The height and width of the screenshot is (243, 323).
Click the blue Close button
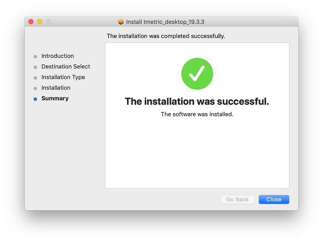[274, 199]
